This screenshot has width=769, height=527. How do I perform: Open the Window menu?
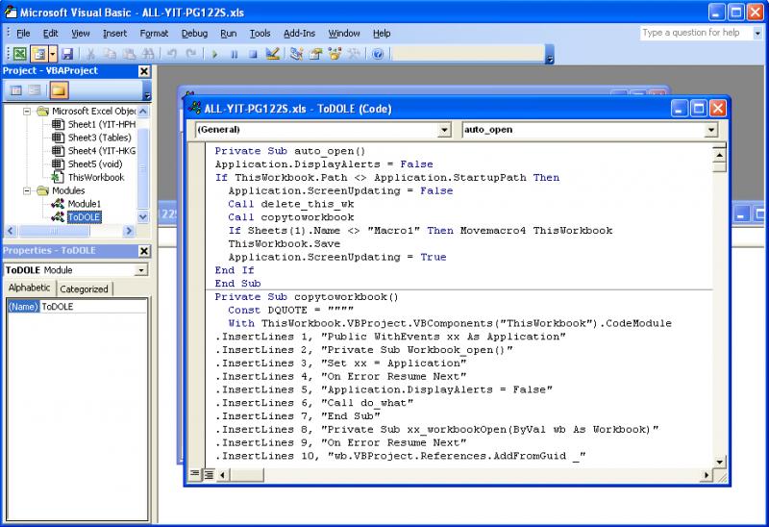point(344,34)
